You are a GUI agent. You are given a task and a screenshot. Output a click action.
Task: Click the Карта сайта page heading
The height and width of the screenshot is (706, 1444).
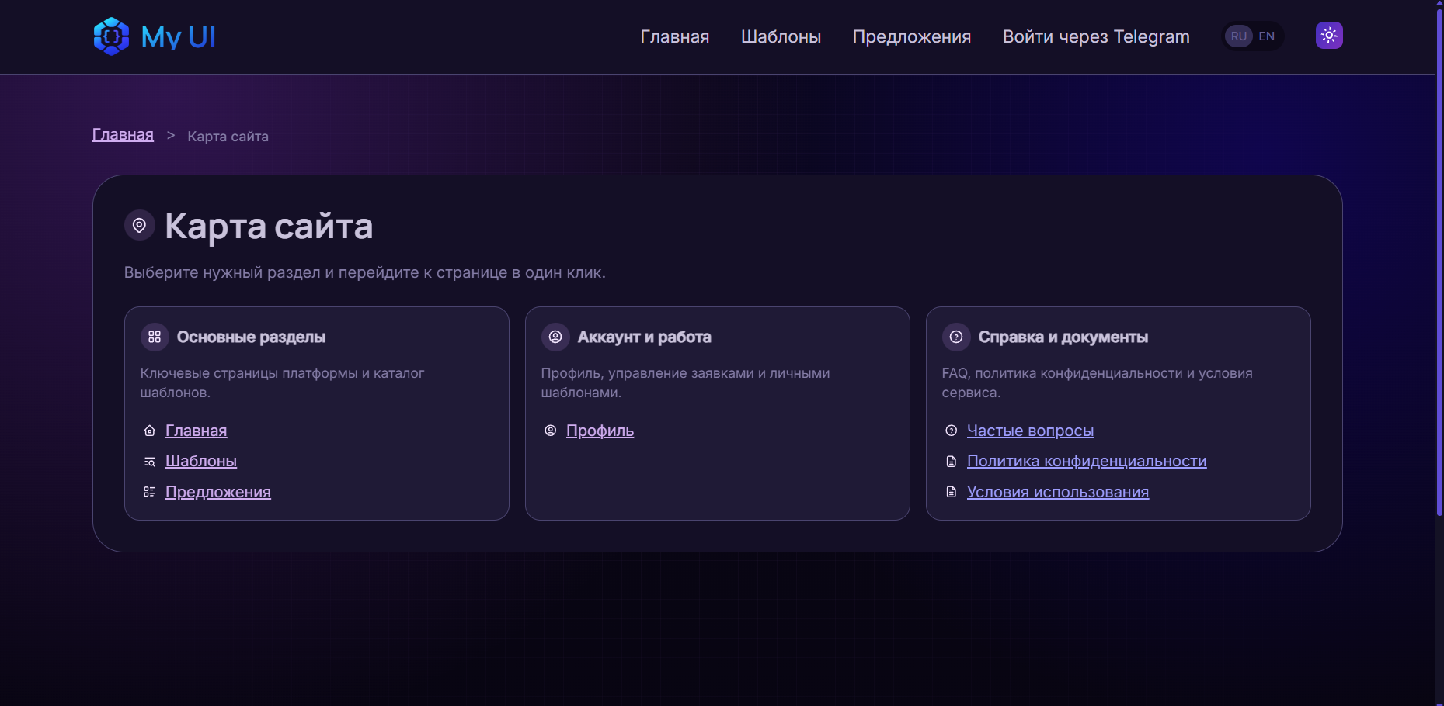269,226
